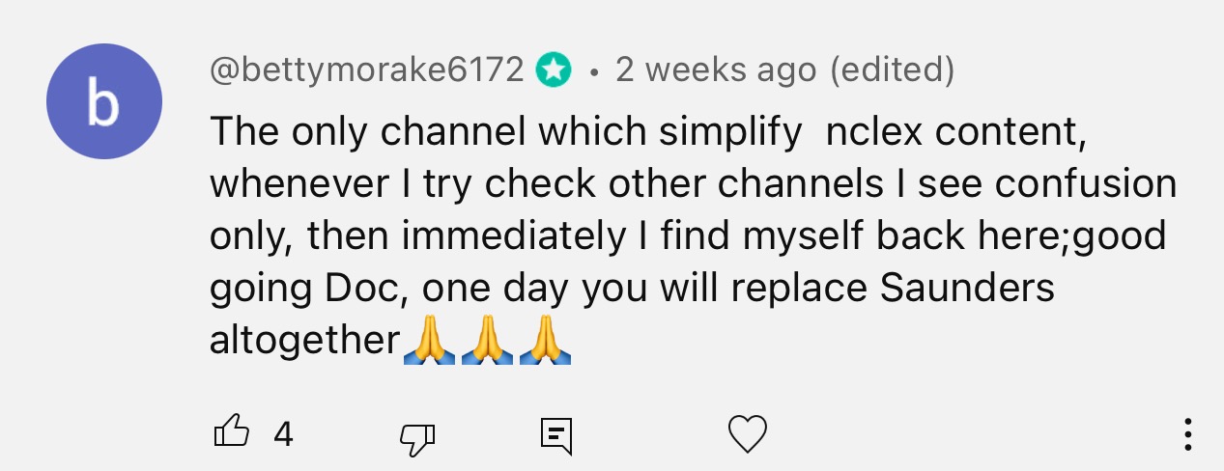Click the middle praying hands emoji
Screen dimensions: 1224x471
tap(487, 342)
